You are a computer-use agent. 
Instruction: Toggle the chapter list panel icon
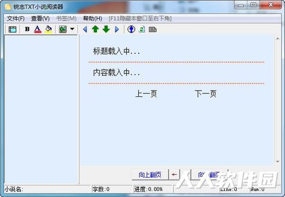click(x=12, y=29)
